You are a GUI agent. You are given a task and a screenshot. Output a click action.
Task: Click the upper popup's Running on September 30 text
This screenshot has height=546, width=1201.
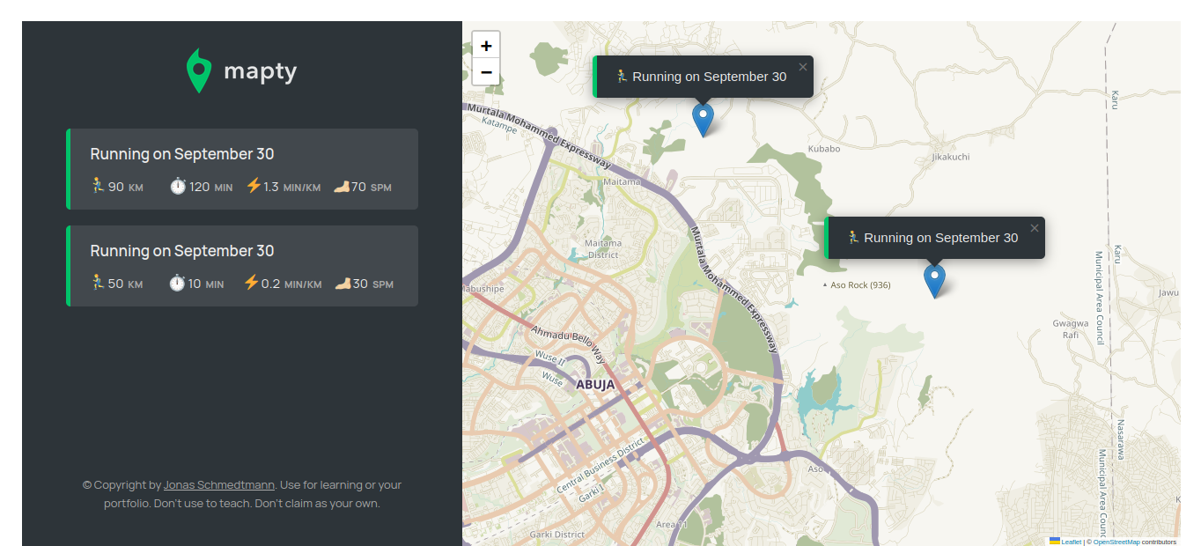pyautogui.click(x=709, y=77)
